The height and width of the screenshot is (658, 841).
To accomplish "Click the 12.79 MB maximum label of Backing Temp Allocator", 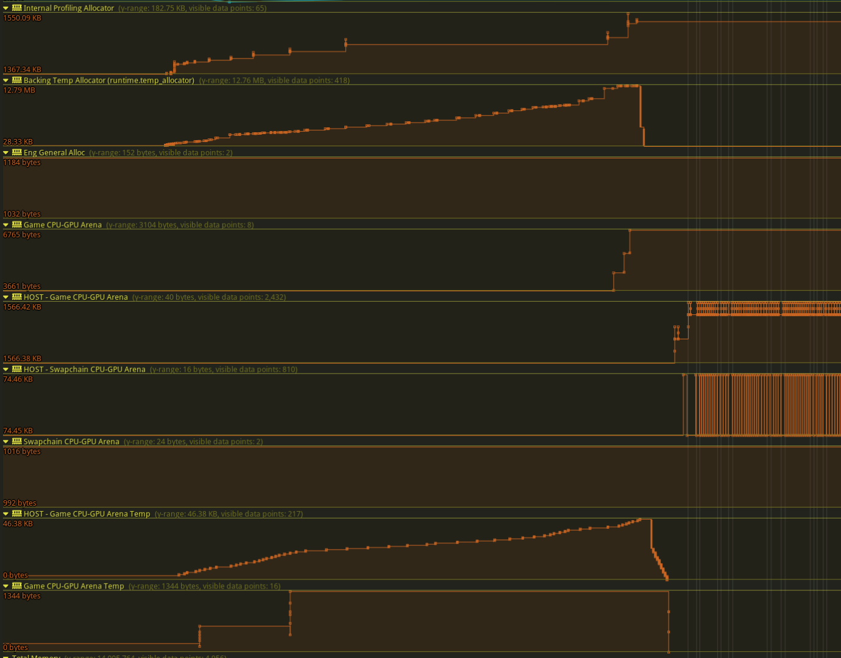I will [19, 90].
